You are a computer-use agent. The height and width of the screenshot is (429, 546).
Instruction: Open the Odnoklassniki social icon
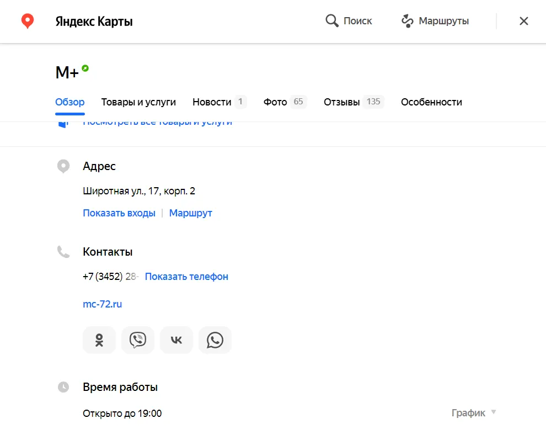[x=99, y=340]
